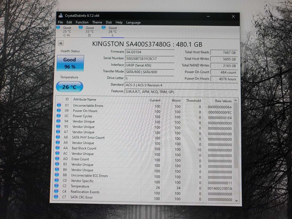Select the Erase Count attribute name
Image resolution: width=292 pixels, height=219 pixels.
click(80, 159)
